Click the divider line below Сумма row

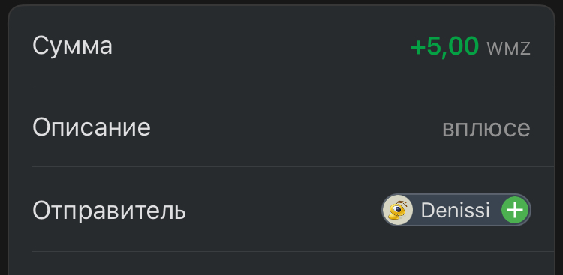coord(293,85)
